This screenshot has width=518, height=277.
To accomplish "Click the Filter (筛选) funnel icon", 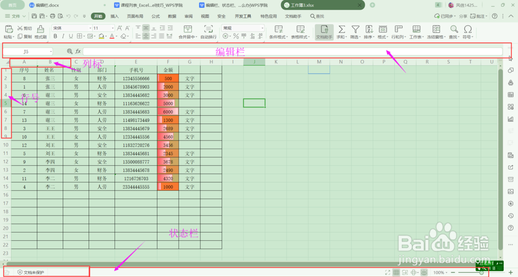I will click(355, 29).
